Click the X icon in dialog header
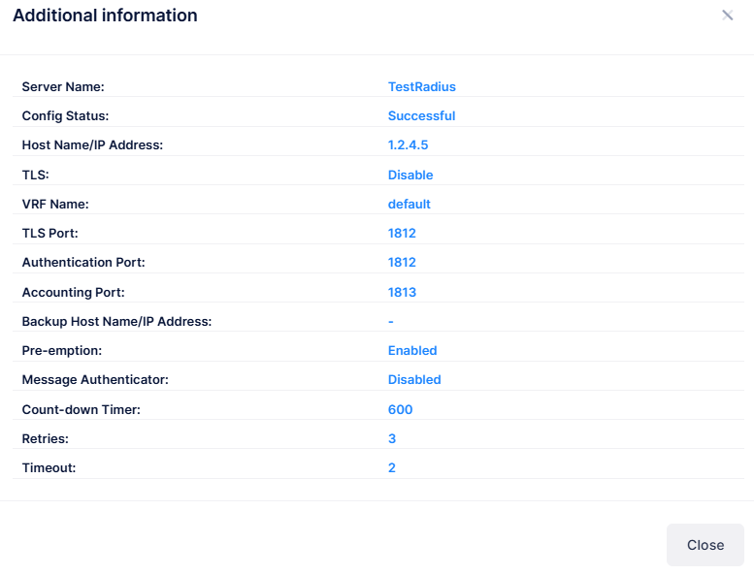This screenshot has height=575, width=754. pos(727,16)
